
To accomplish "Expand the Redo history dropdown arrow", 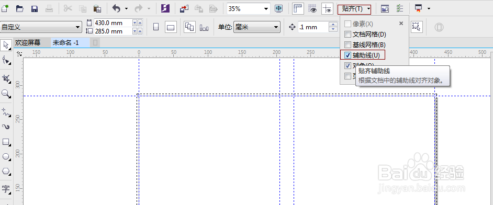I will point(149,9).
